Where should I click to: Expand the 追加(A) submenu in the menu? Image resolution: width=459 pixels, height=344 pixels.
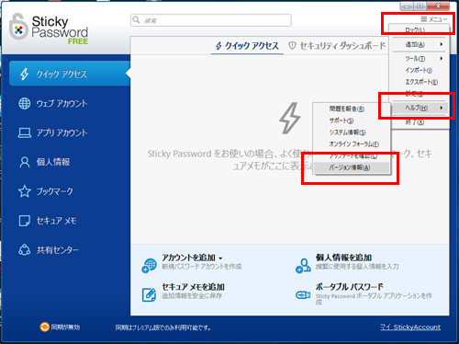[420, 44]
